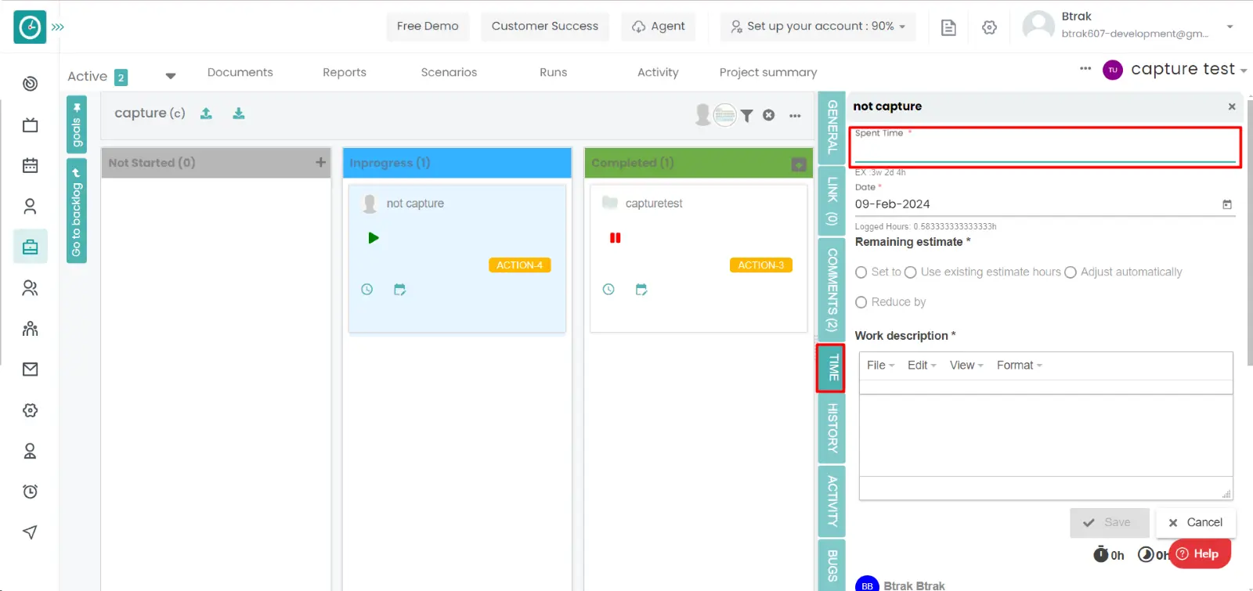Click into the Spent Time input field

click(x=1045, y=150)
